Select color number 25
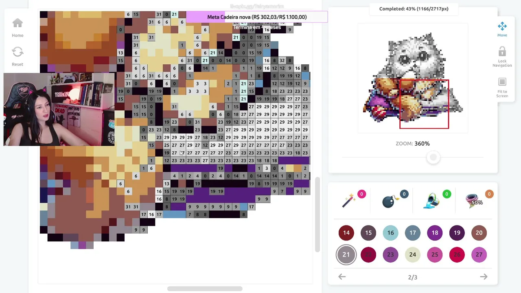The height and width of the screenshot is (293, 521). point(435,255)
